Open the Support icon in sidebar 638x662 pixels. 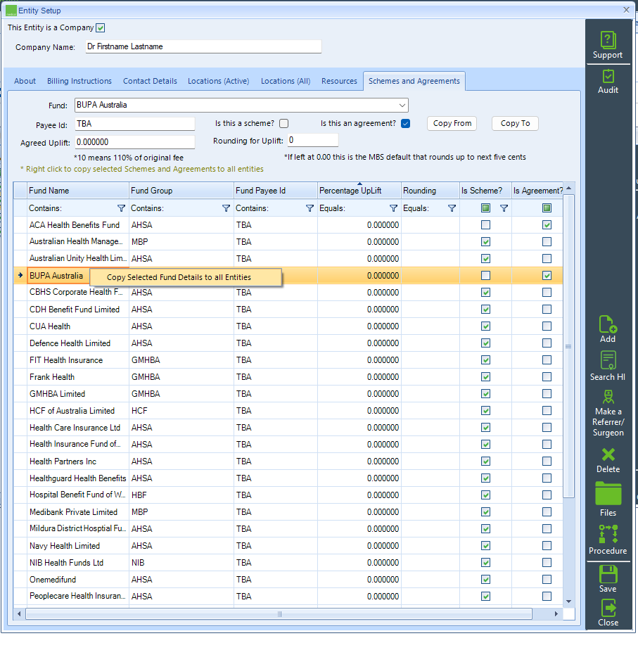coord(608,41)
